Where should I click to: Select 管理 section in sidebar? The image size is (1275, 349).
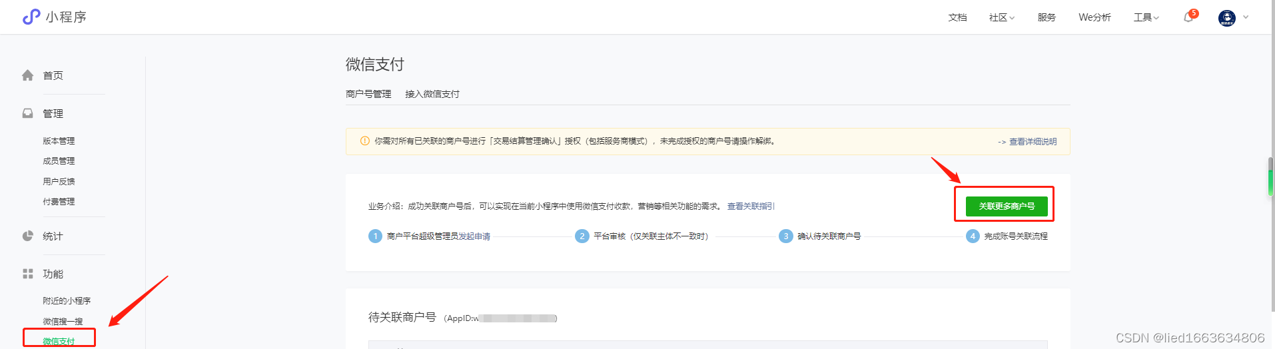53,113
